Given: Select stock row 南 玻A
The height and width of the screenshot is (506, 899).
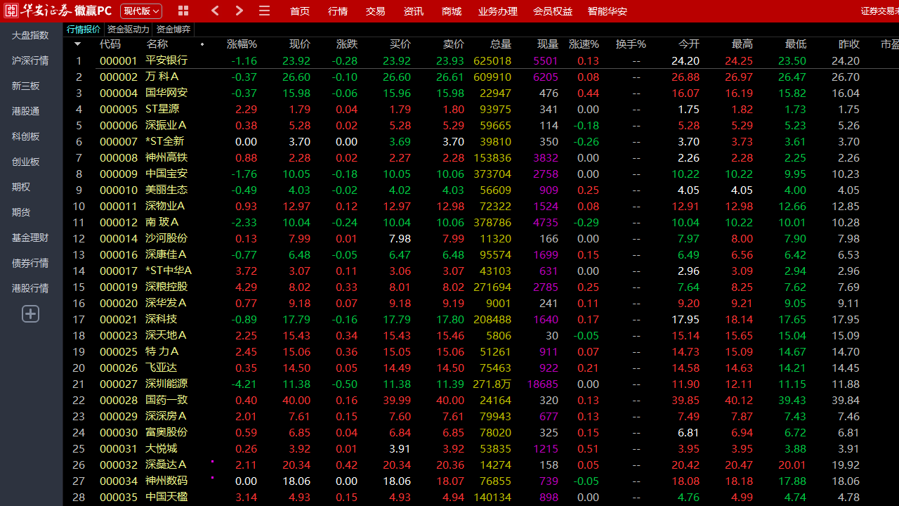Looking at the screenshot, I should 481,222.
